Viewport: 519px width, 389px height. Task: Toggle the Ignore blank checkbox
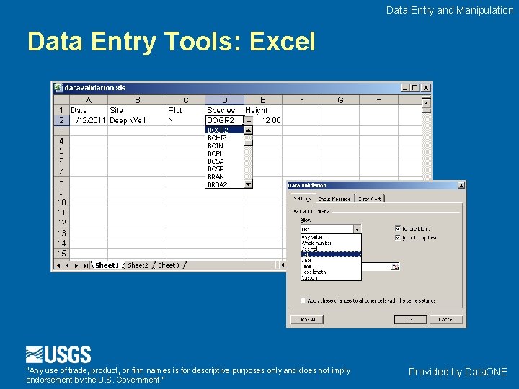pos(398,228)
